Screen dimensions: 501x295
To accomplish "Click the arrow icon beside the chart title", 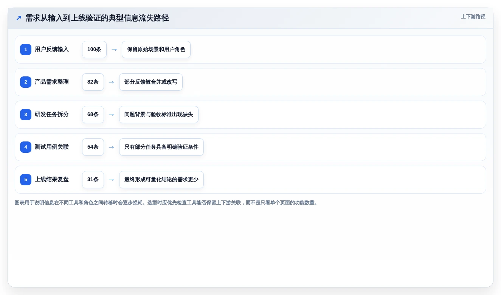I will 19,18.
